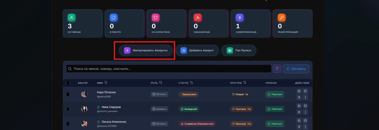
Task: Click lightning action for Кира Петрова
Action: [299, 97]
